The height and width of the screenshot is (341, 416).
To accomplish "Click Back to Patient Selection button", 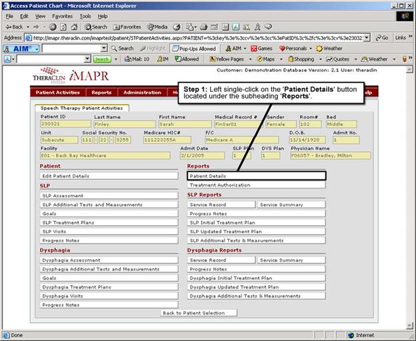I will 199,312.
